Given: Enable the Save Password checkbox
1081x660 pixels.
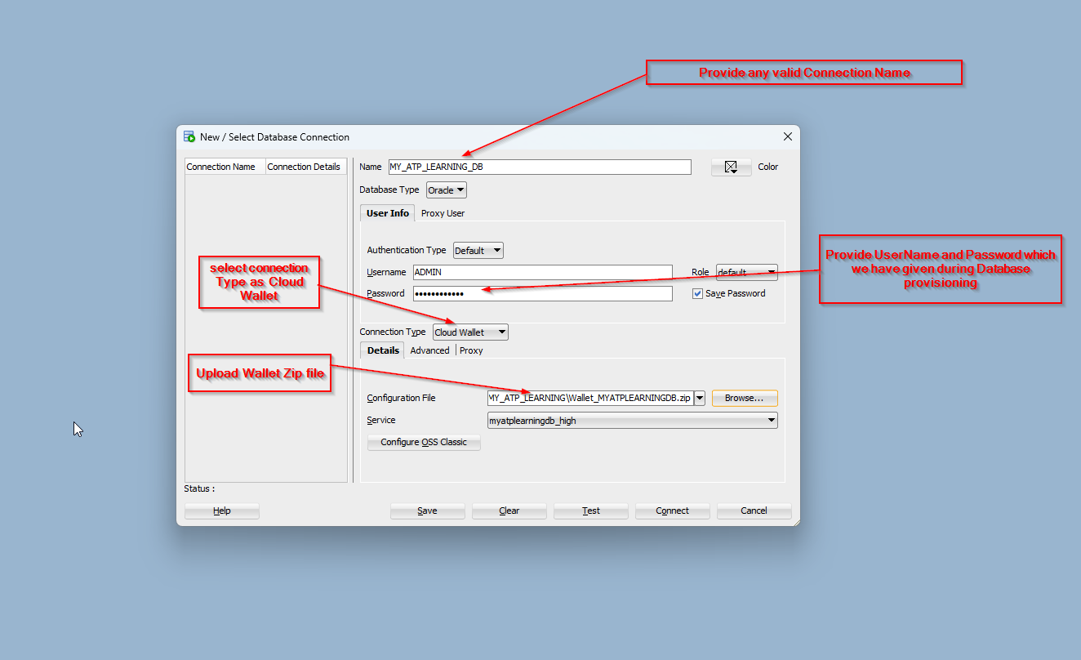Looking at the screenshot, I should click(697, 293).
